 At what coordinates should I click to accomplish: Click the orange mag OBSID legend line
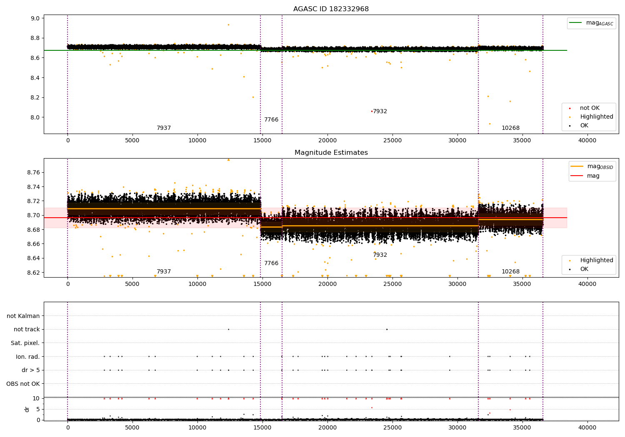577,166
